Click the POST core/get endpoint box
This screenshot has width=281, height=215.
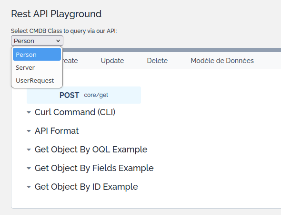[84, 95]
